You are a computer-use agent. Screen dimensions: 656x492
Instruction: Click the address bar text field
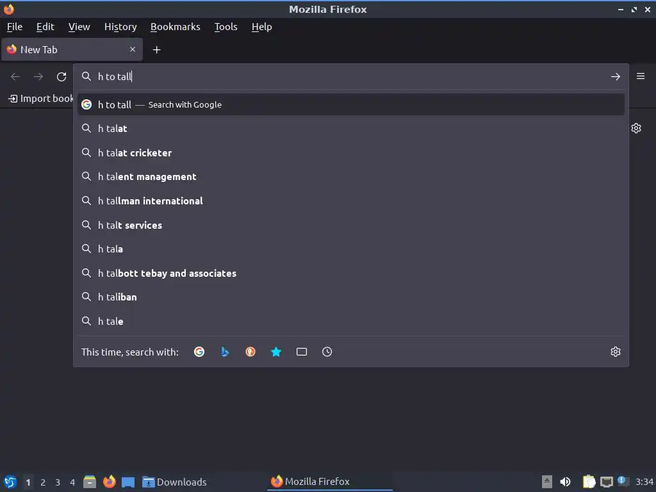point(350,77)
